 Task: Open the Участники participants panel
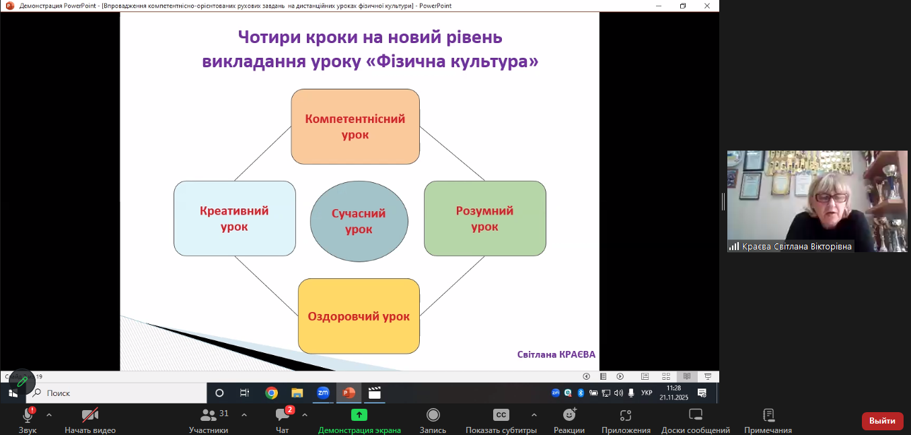pyautogui.click(x=209, y=416)
